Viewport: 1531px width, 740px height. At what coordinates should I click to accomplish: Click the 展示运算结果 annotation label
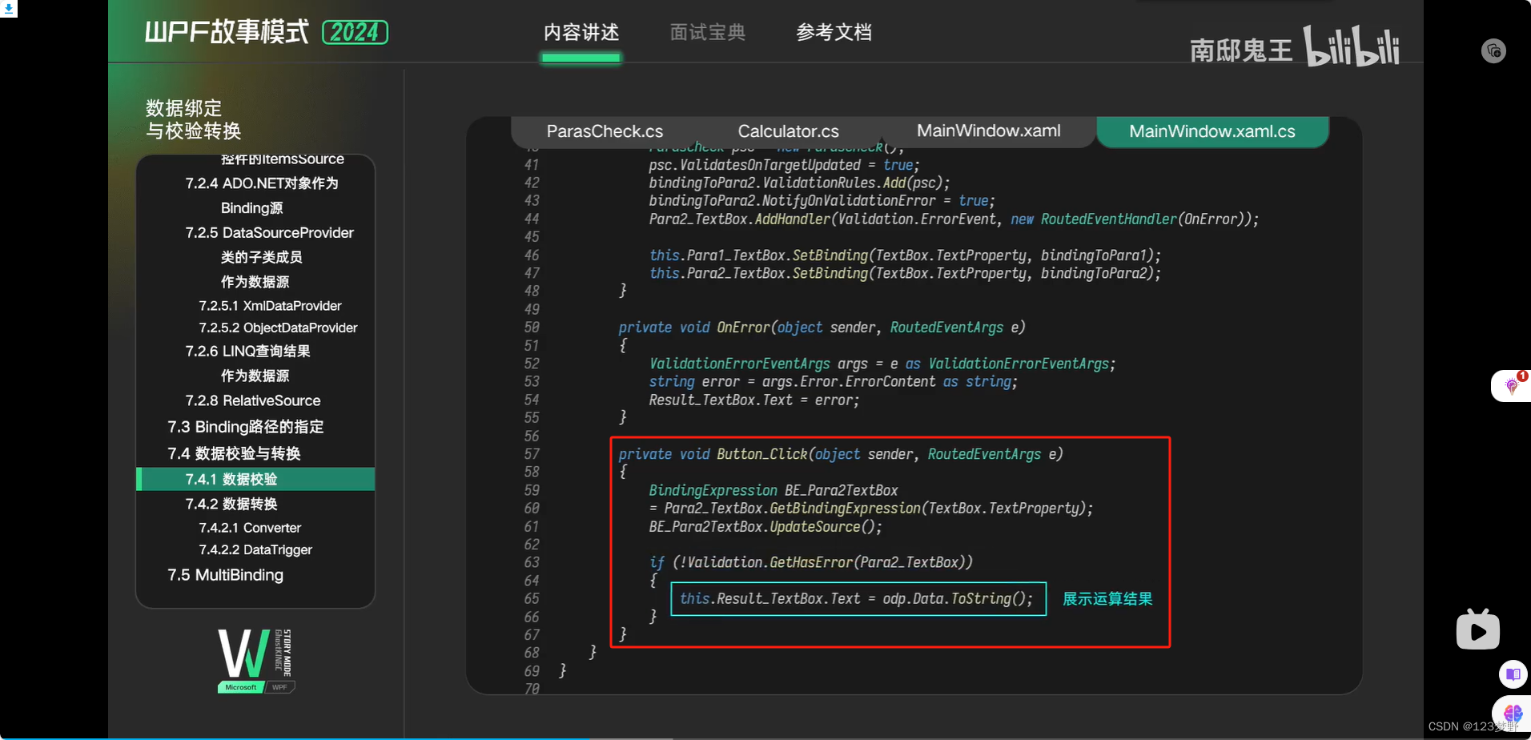click(x=1107, y=599)
